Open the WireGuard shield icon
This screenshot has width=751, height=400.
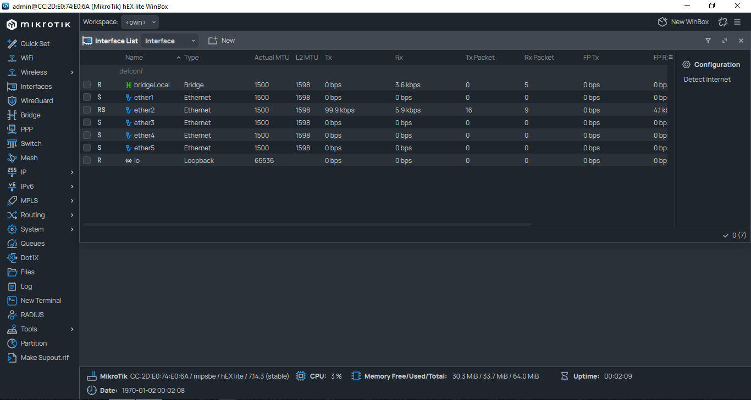12,101
